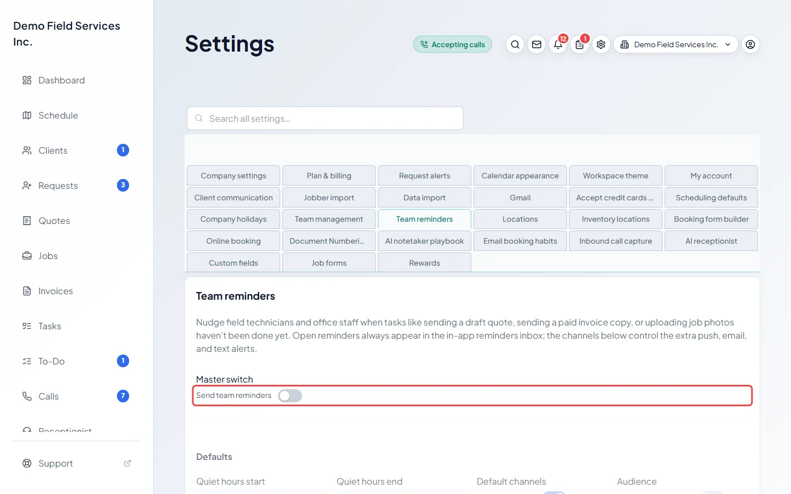Open the Request alerts tab
Viewport: 791px width, 494px height.
click(425, 176)
